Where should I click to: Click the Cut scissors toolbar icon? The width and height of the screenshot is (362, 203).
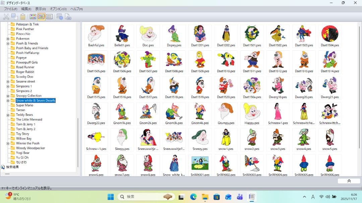[x=6, y=17]
